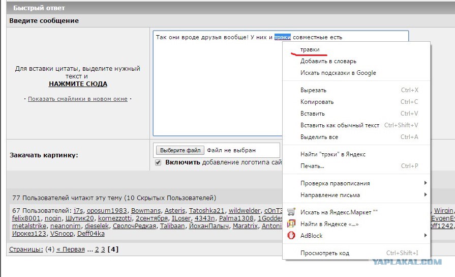
Task: Open user profile "2сентября"
Action: [x=151, y=218]
